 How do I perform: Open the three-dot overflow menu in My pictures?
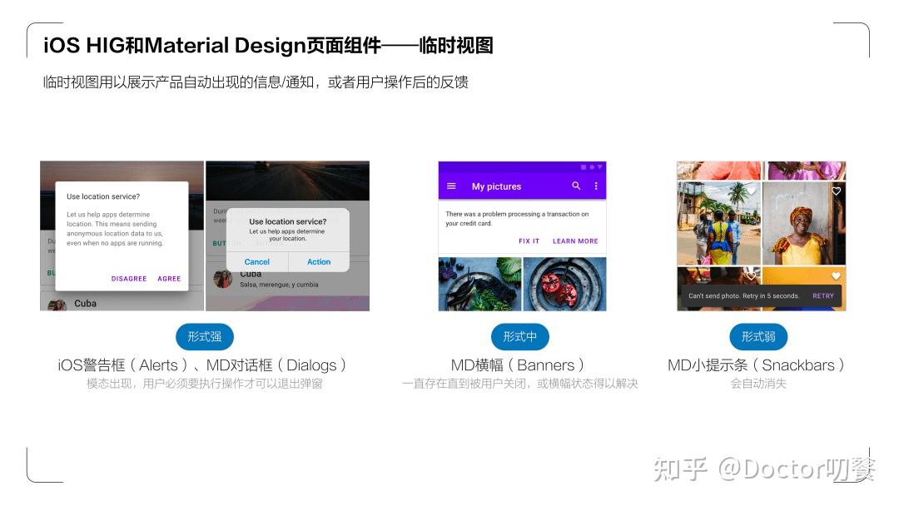tap(596, 186)
